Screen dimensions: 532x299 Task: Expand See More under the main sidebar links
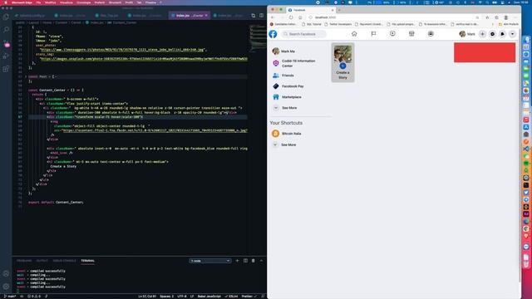pos(285,108)
